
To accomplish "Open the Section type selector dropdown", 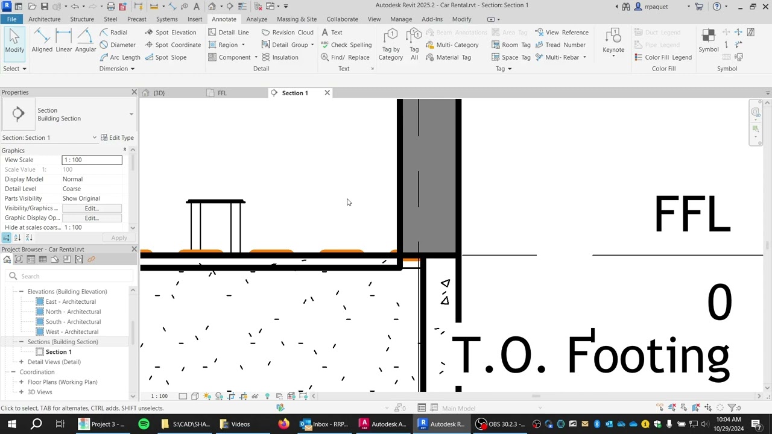I will click(x=131, y=115).
